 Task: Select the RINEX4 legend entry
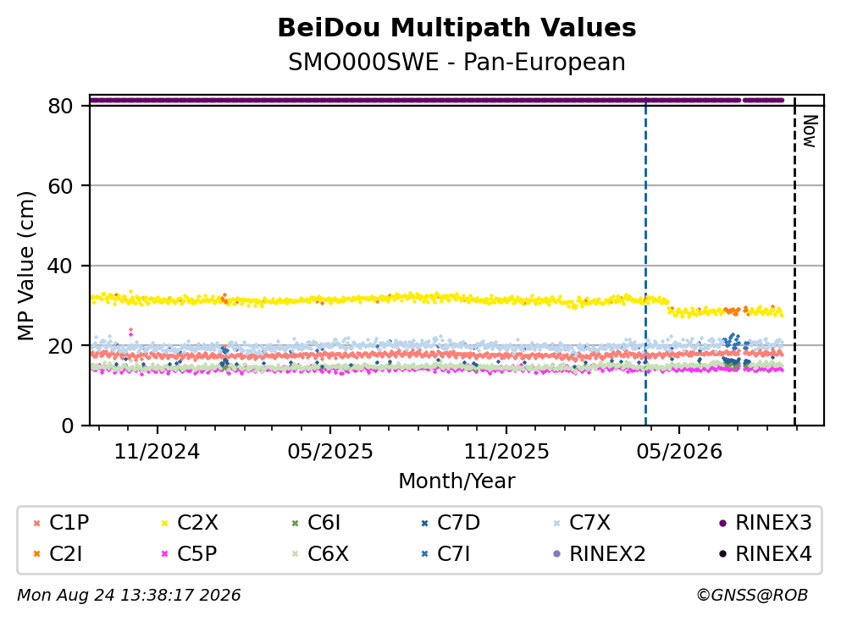click(766, 554)
